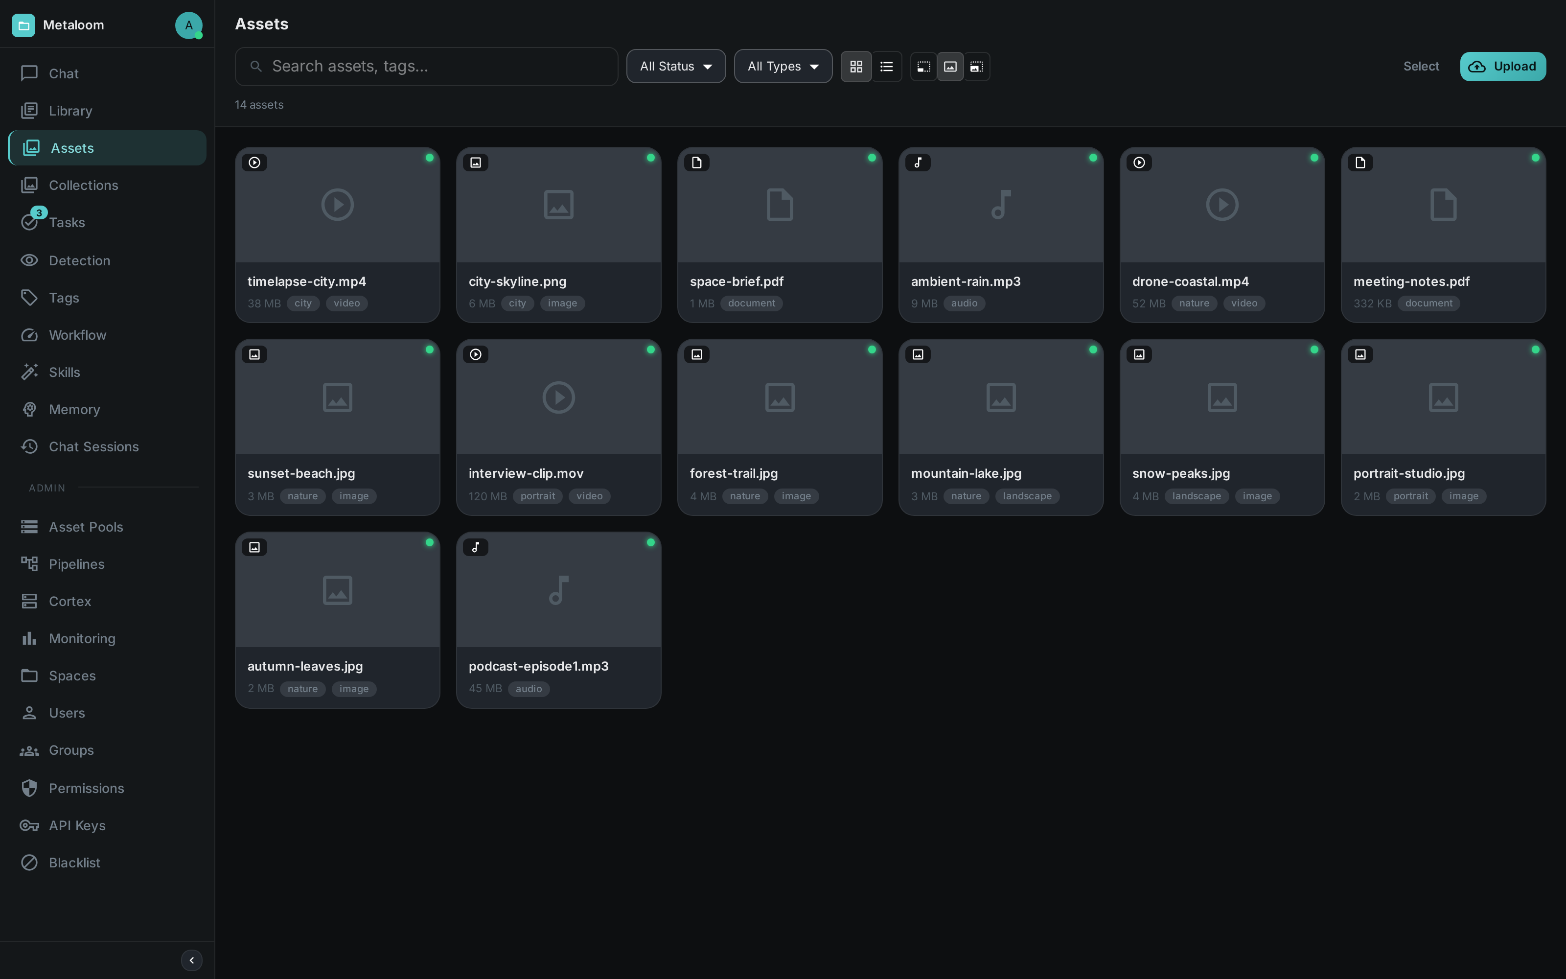Expand the All Status filter dropdown
1566x979 pixels.
675,66
